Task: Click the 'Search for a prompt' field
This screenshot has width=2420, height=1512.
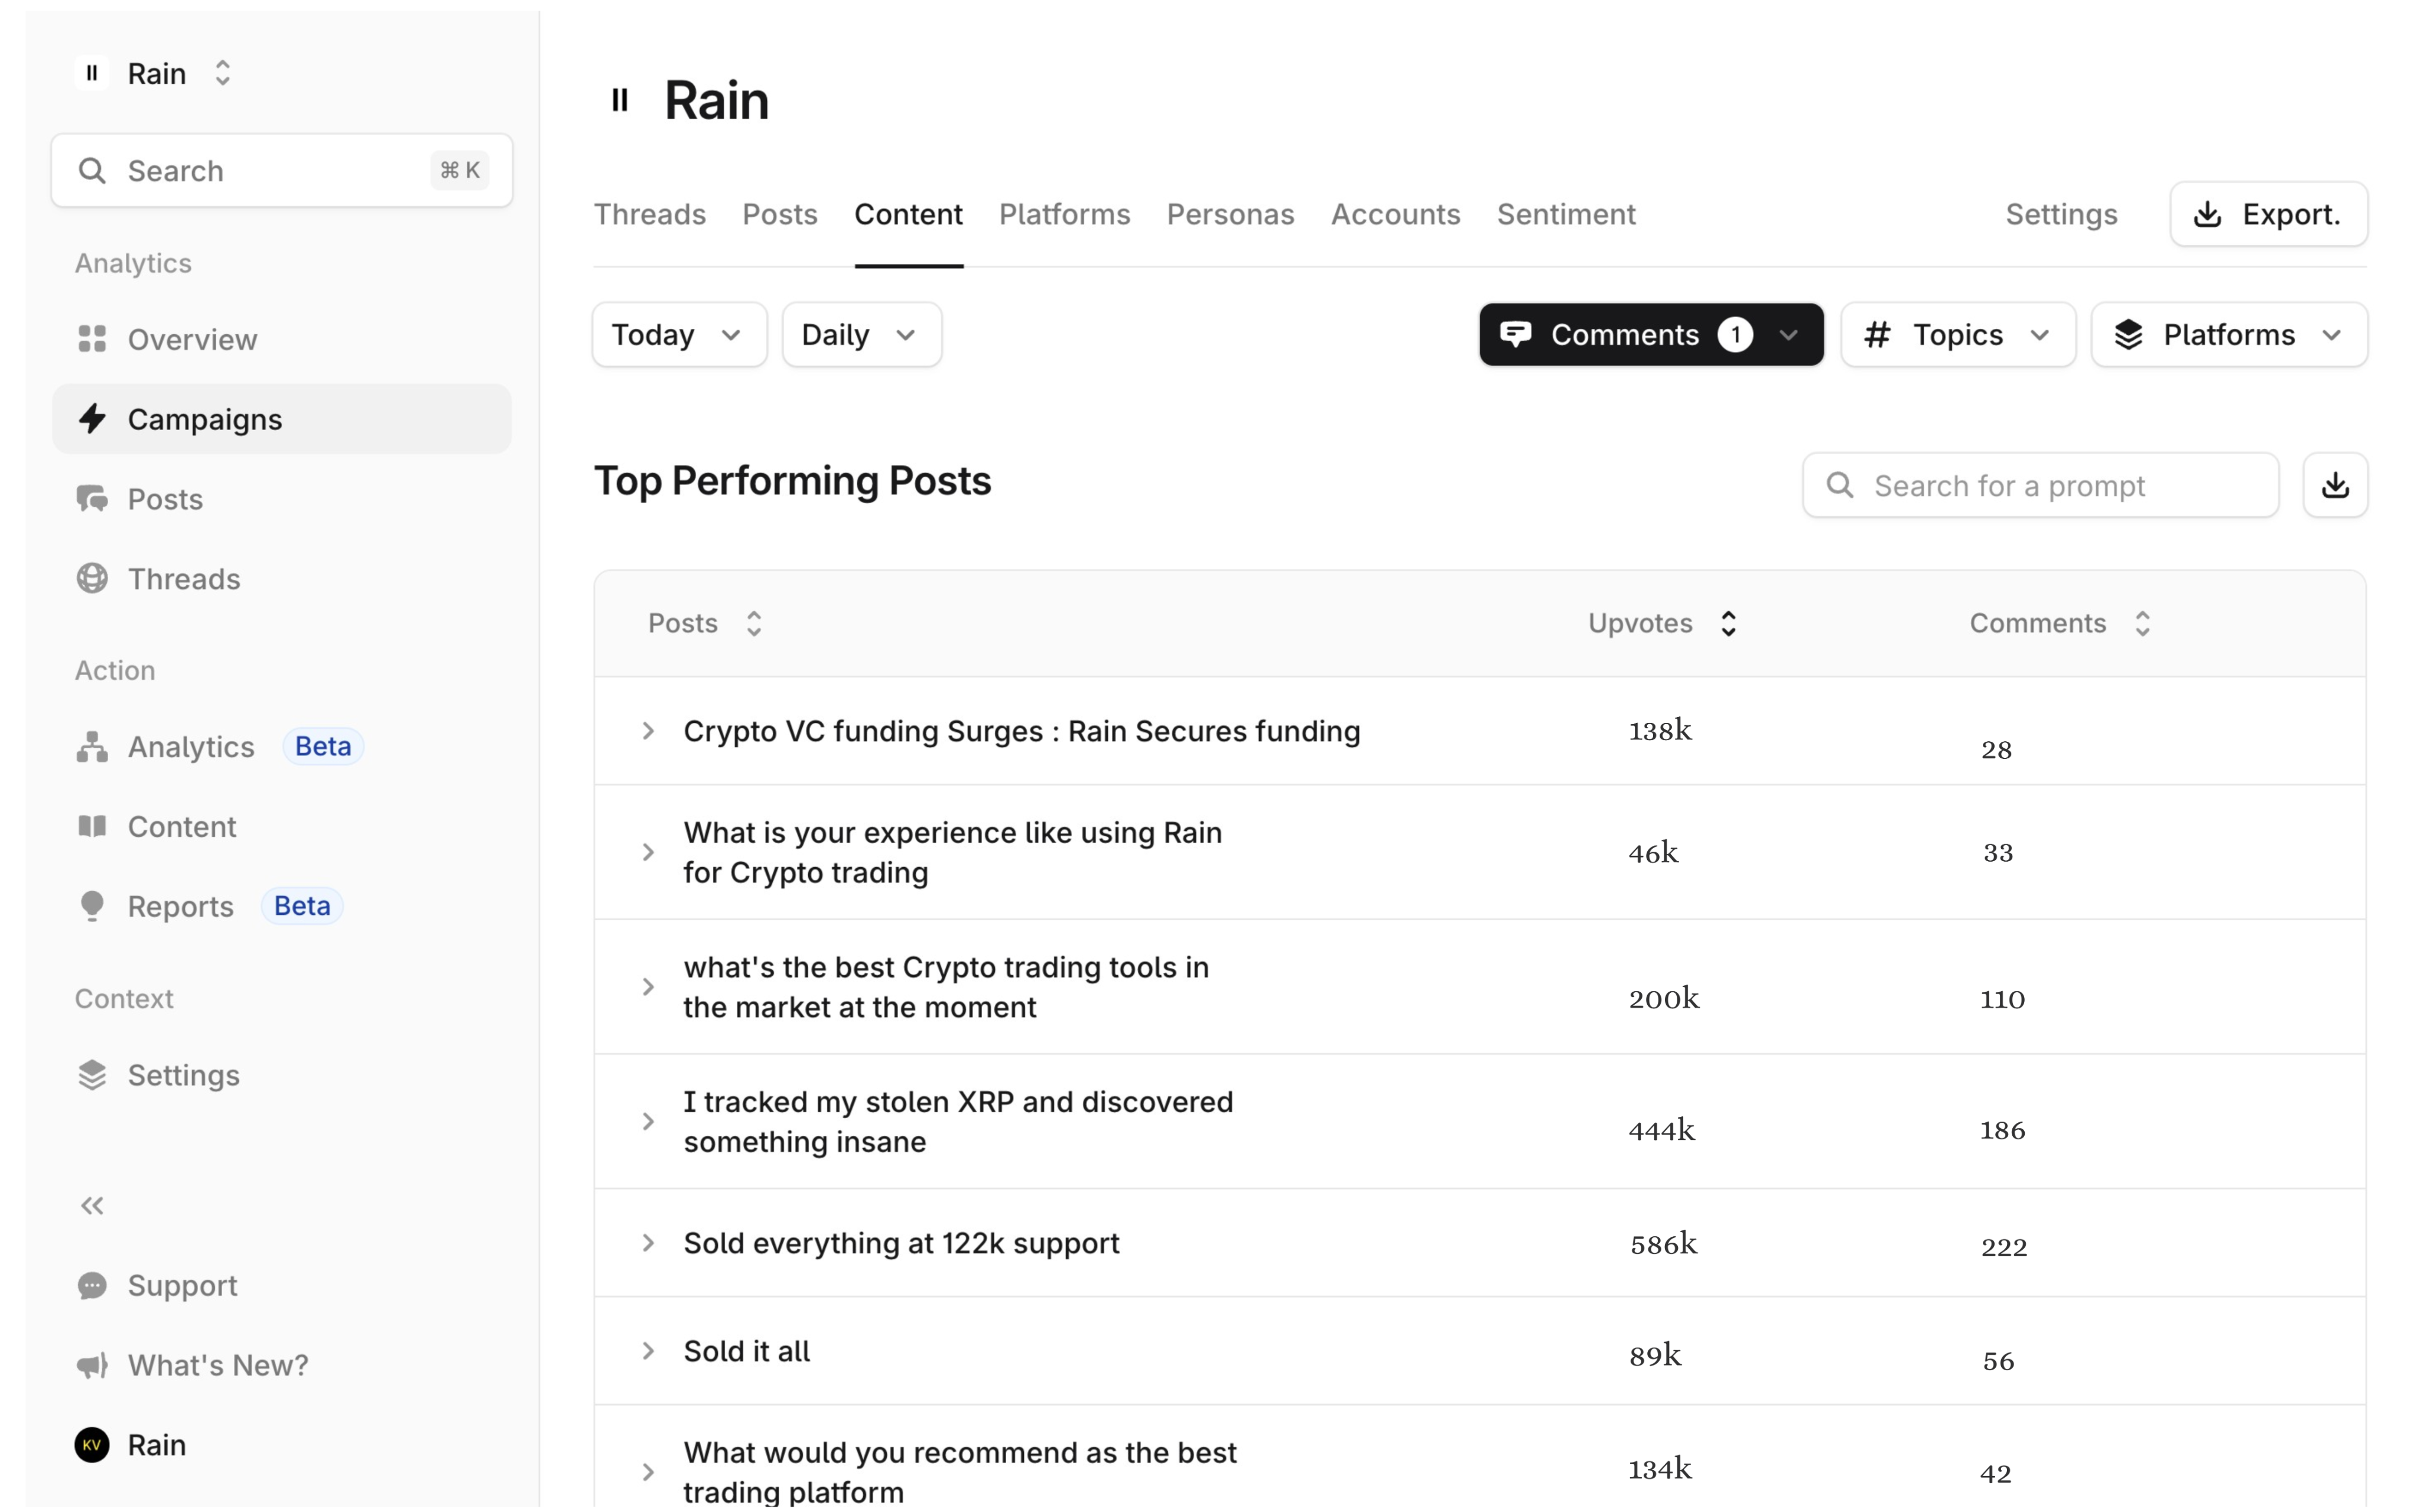Action: click(x=2040, y=485)
